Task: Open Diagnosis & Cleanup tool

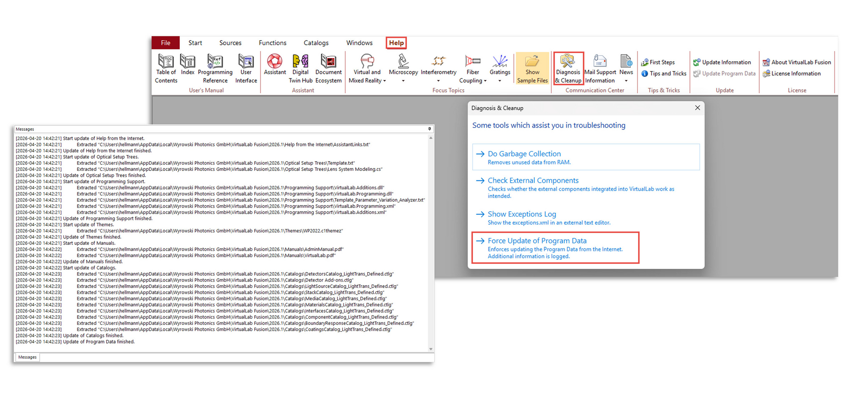Action: coord(568,68)
